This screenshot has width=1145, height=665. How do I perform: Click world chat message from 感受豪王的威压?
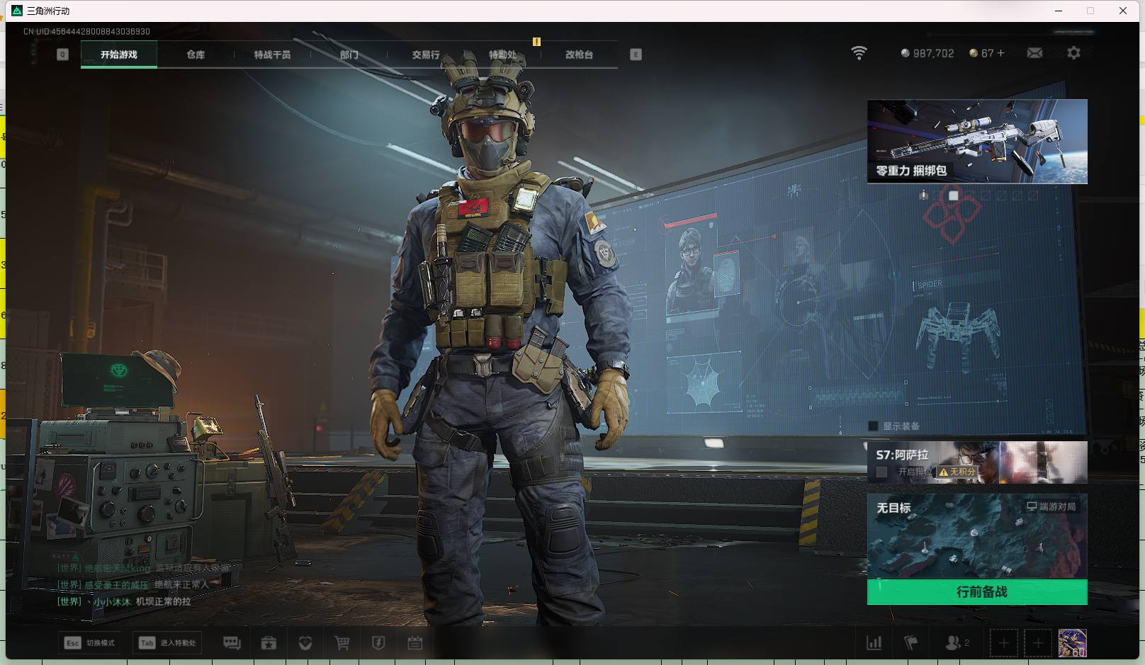tap(133, 584)
